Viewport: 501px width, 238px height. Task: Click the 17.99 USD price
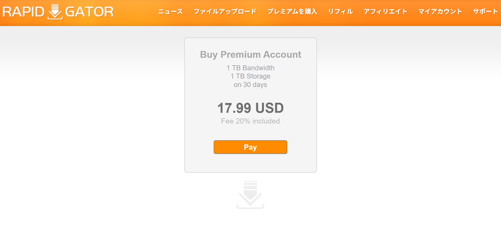tap(250, 108)
